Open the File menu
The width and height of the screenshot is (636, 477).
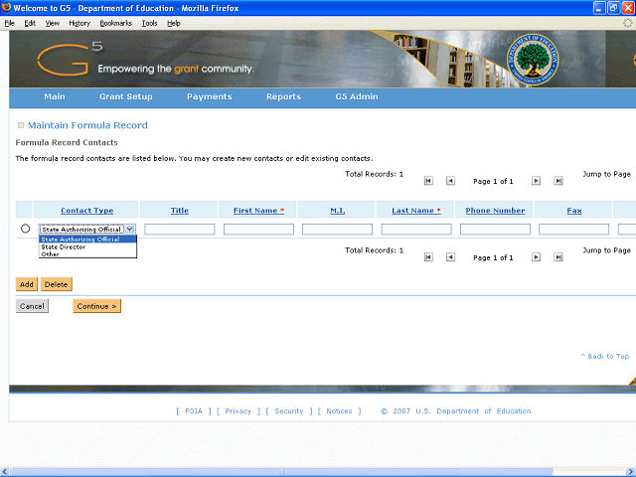pyautogui.click(x=9, y=23)
